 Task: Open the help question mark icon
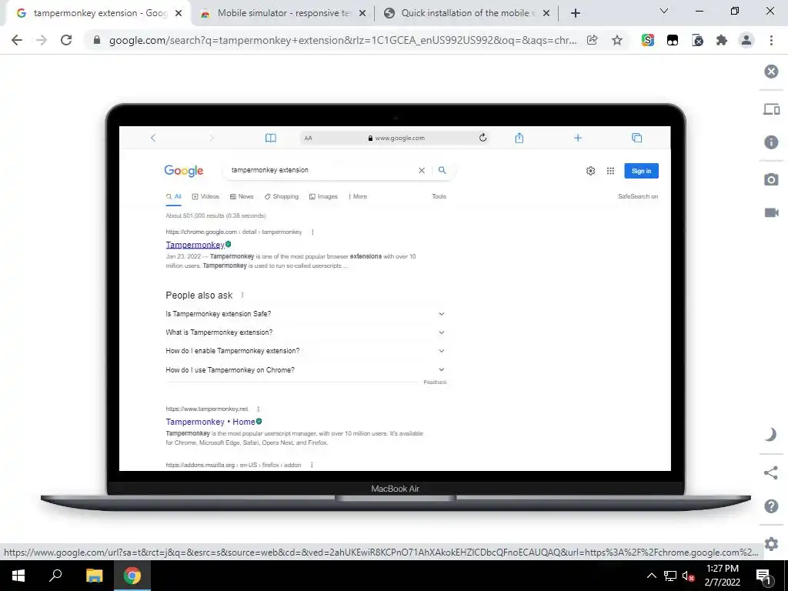pos(771,506)
